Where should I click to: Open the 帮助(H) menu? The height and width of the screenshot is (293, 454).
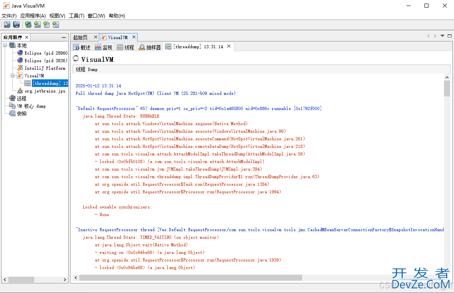117,16
